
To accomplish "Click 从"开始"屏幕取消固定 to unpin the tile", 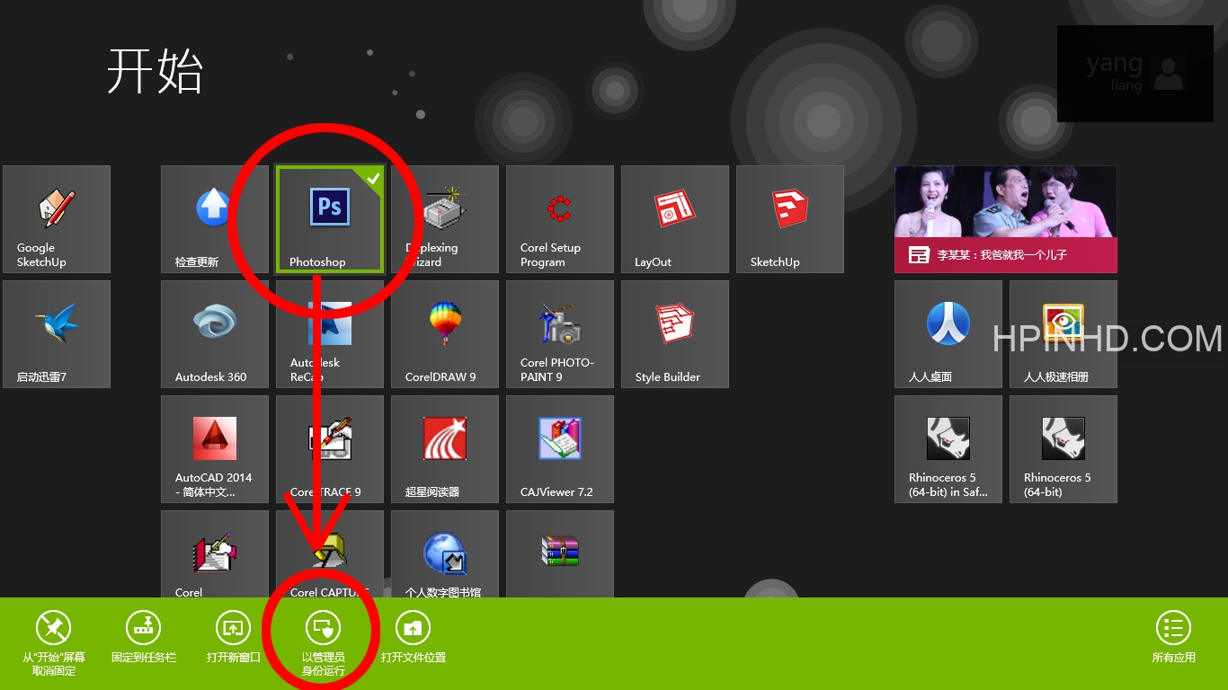I will (x=54, y=643).
